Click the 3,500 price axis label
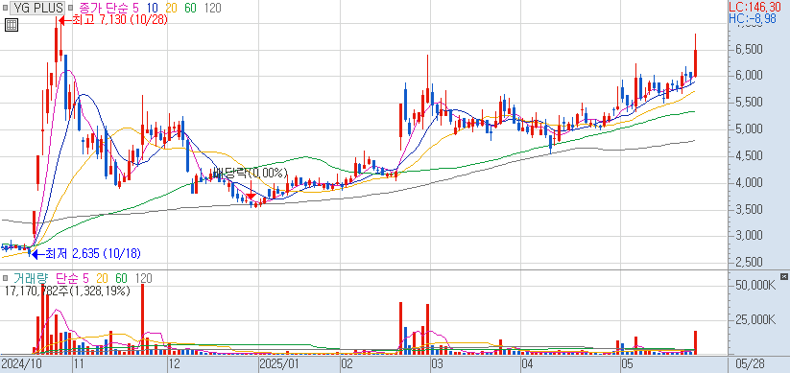Viewport: 790px width, 373px height. coord(749,209)
